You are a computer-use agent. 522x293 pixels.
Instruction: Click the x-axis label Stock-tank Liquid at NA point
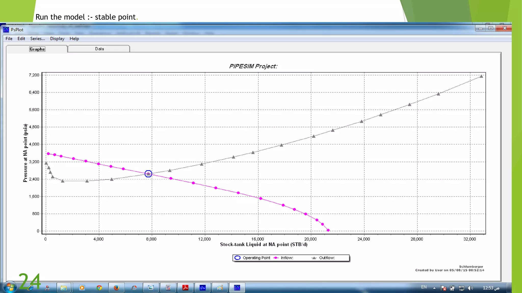264,244
